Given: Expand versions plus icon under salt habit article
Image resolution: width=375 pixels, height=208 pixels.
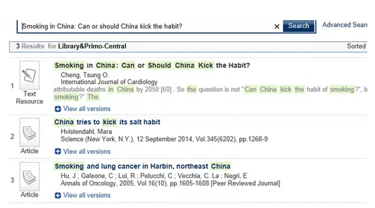Looking at the screenshot, I should [58, 152].
